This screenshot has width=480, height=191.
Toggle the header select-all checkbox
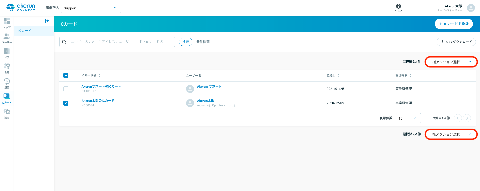66,75
